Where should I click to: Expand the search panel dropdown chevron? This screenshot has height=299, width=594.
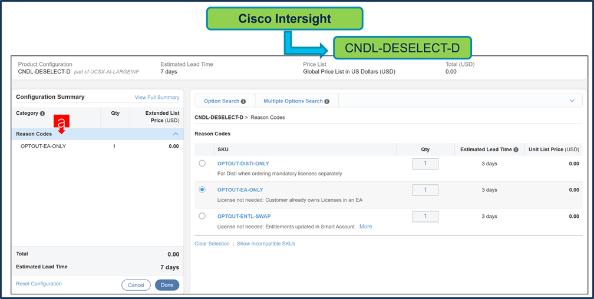[572, 101]
